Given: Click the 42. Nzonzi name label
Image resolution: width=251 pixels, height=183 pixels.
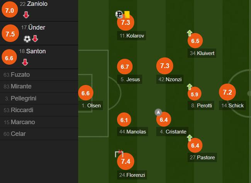Looking at the screenshot, I should (170, 80).
